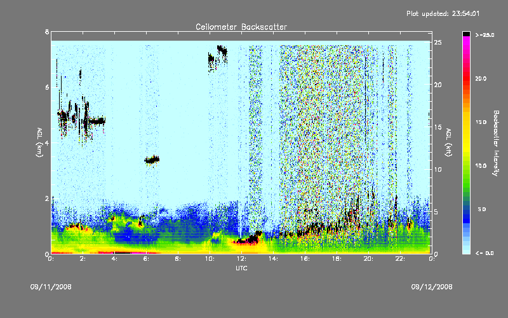508x318 pixels.
Task: Click the "8" tick on the km axis
Action: click(x=47, y=32)
